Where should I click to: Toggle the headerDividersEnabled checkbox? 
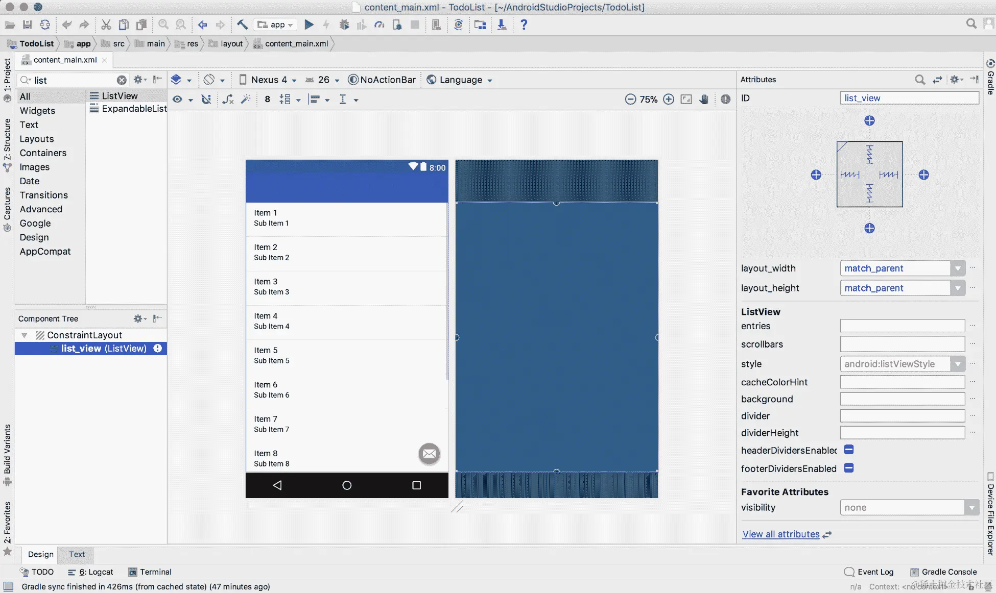tap(849, 450)
